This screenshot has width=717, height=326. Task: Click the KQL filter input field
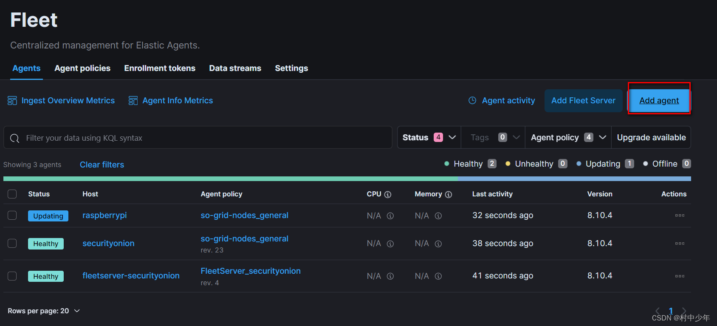(x=198, y=137)
